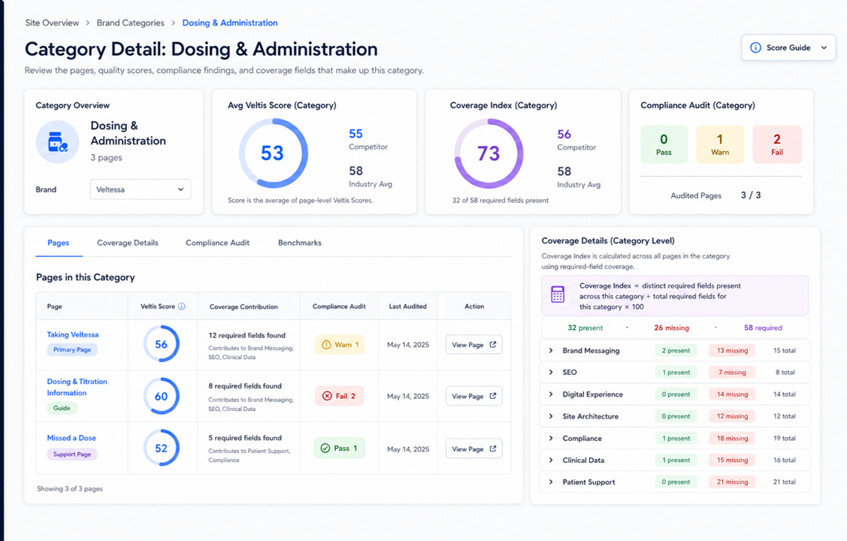The width and height of the screenshot is (847, 541).
Task: Click the Veltis Score column info icon
Action: pyautogui.click(x=182, y=306)
